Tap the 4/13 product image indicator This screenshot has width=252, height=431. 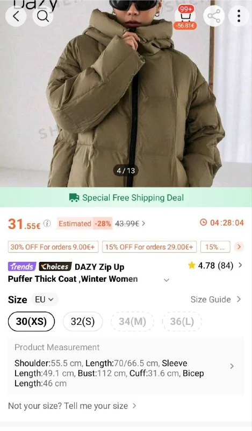[126, 171]
